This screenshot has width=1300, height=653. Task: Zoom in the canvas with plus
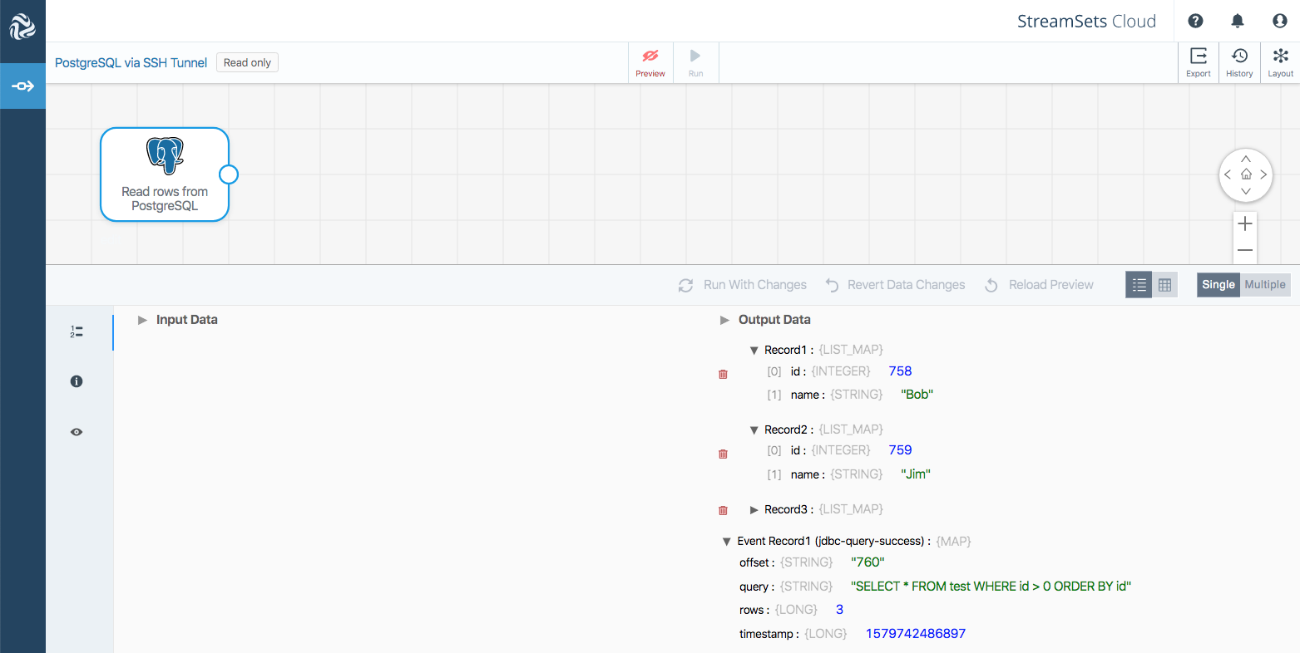tap(1245, 223)
